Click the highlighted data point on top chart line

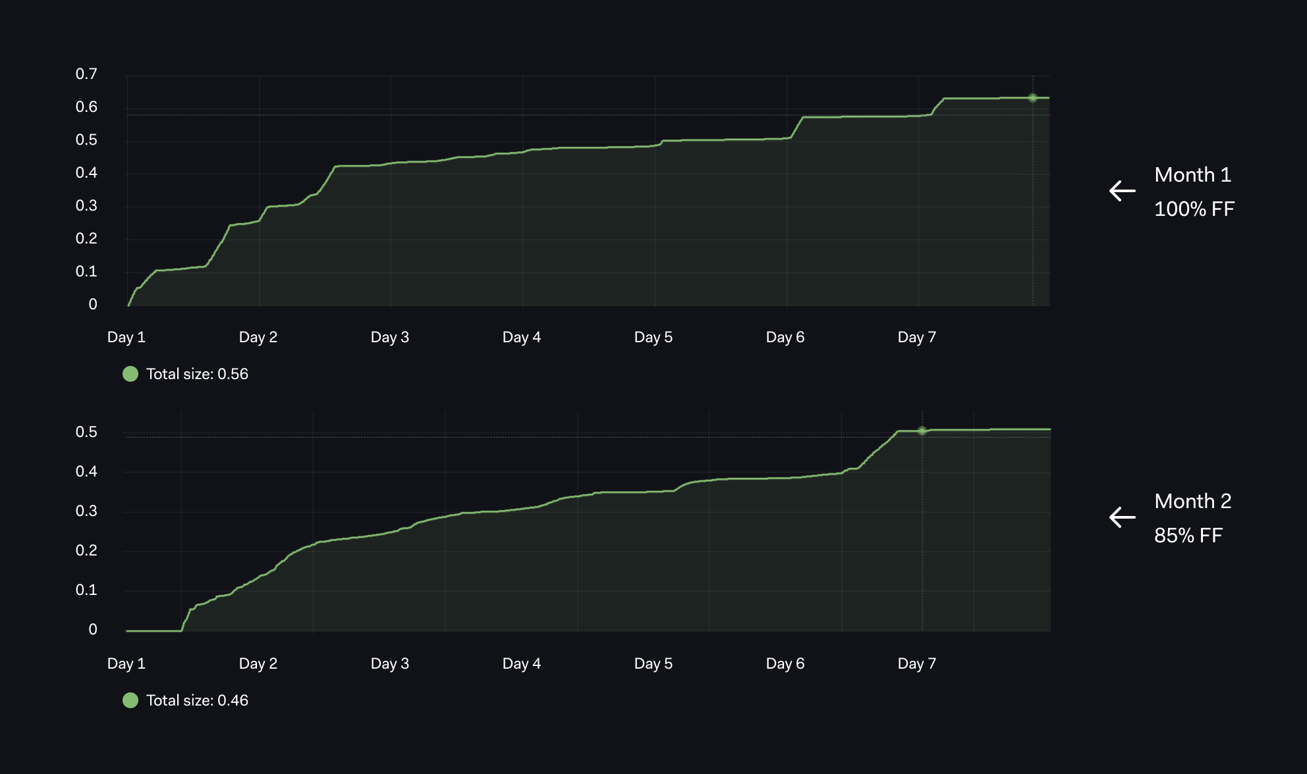click(1032, 98)
